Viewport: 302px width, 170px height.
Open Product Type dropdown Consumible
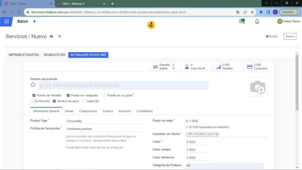point(106,121)
